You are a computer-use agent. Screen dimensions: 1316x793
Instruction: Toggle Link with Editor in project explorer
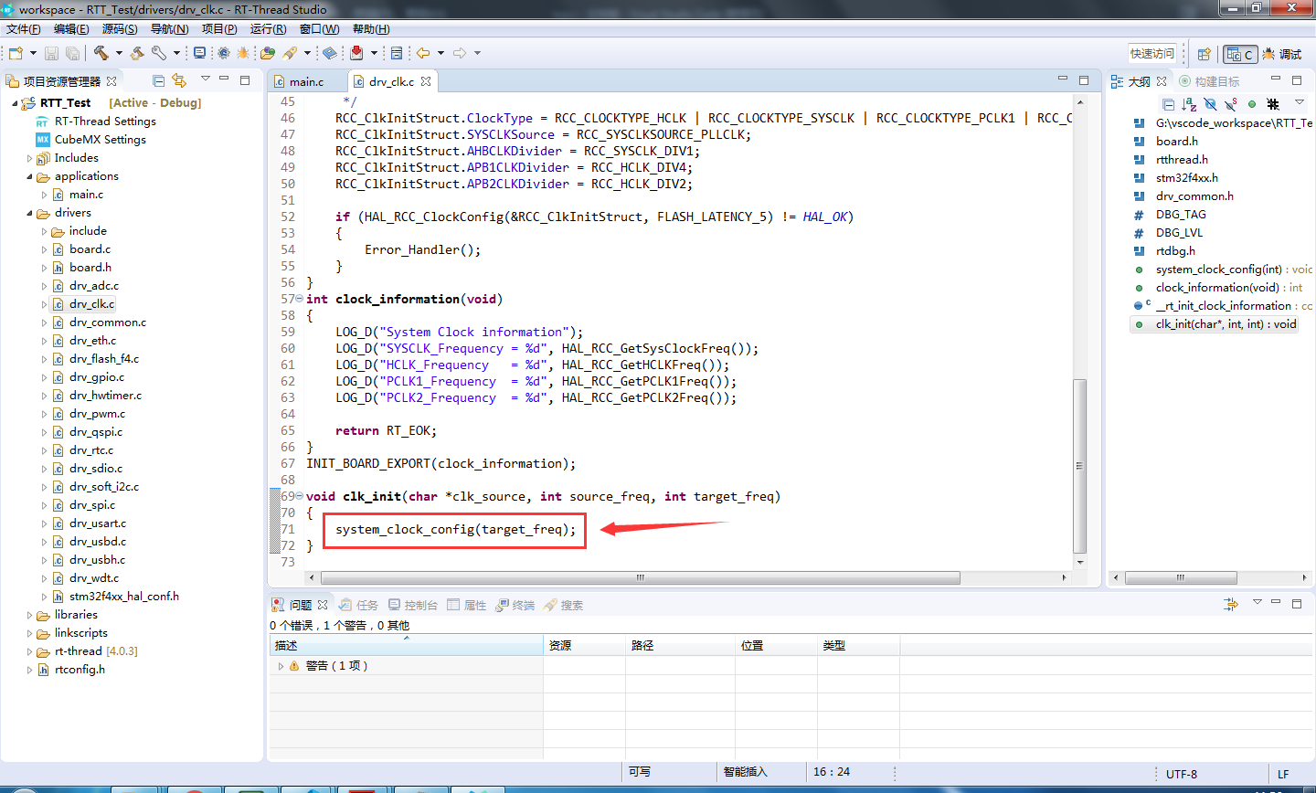point(179,80)
